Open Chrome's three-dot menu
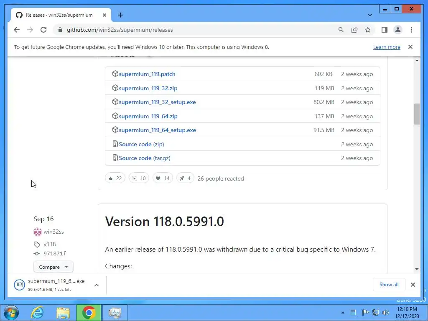This screenshot has width=428, height=321. click(x=411, y=30)
